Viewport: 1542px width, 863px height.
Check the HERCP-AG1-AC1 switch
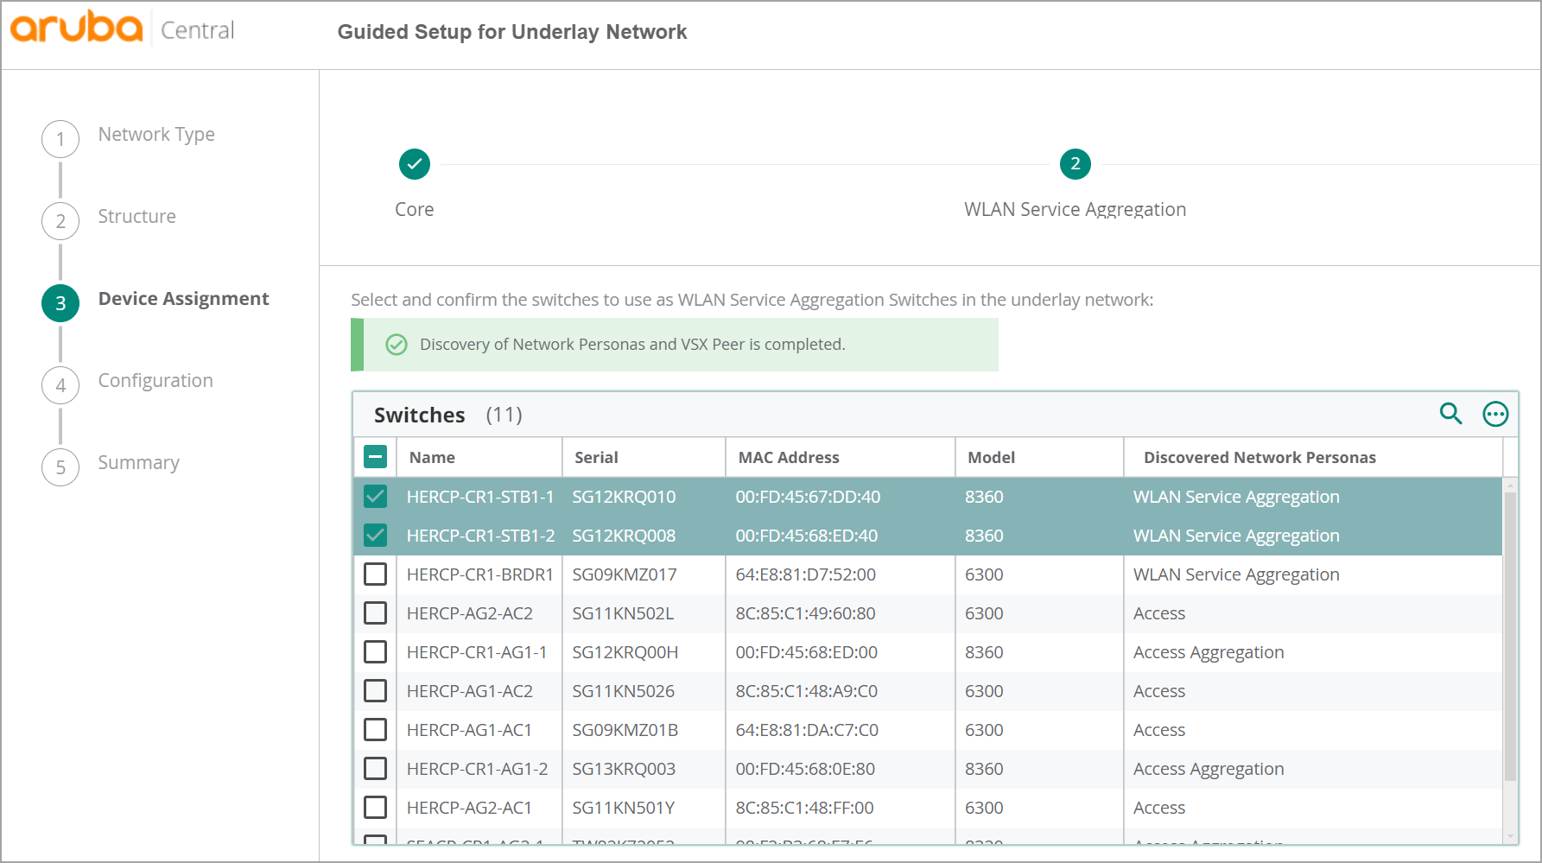pos(375,730)
